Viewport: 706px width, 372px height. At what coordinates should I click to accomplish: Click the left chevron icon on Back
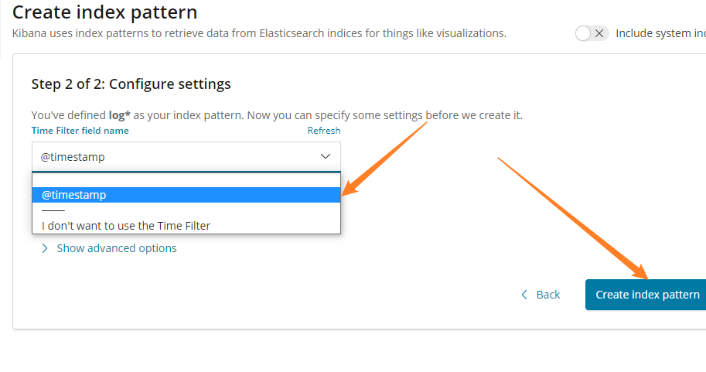coord(524,295)
